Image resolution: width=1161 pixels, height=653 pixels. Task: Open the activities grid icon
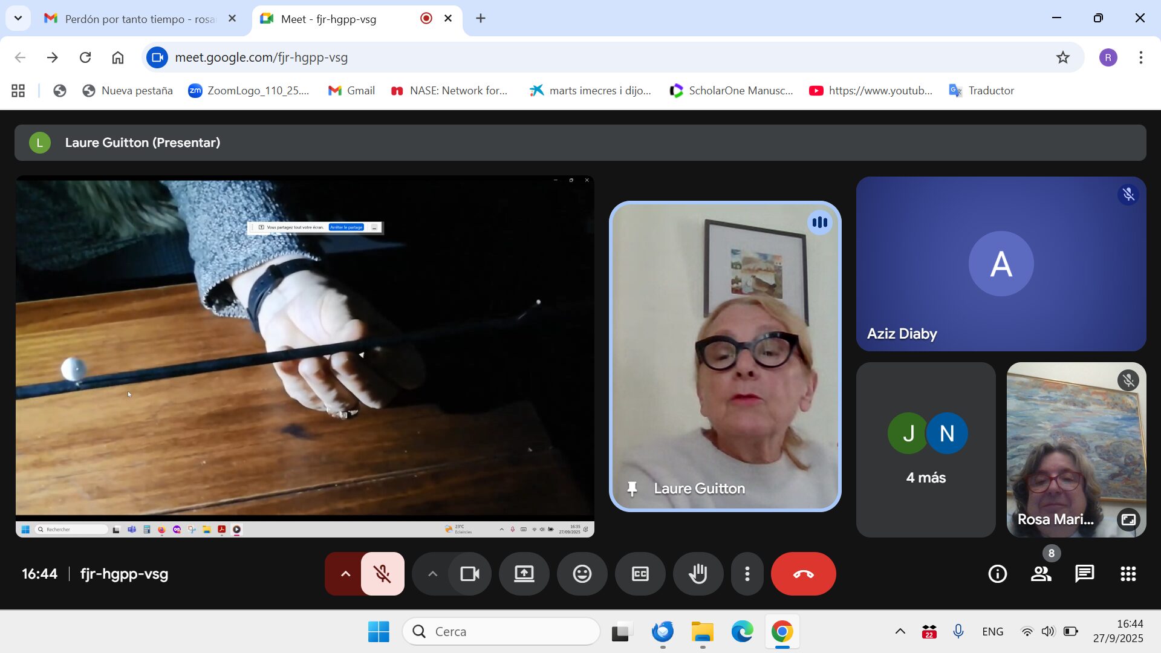click(1128, 574)
